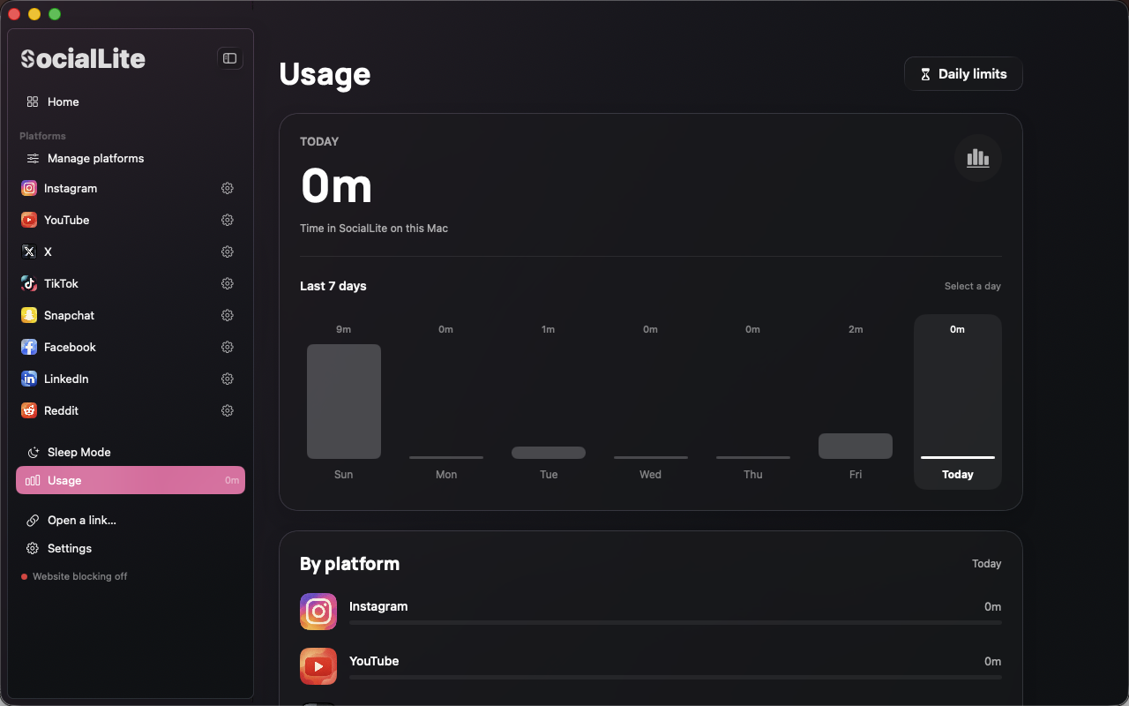This screenshot has height=706, width=1129.
Task: Open YouTube settings gear
Action: click(x=228, y=220)
